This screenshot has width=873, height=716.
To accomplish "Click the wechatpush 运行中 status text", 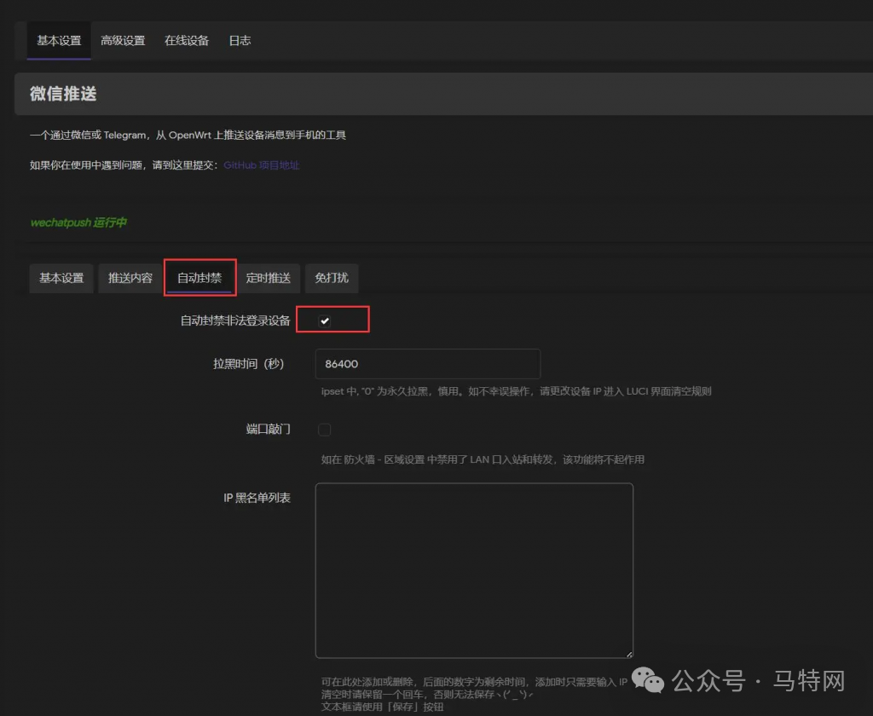I will click(78, 222).
